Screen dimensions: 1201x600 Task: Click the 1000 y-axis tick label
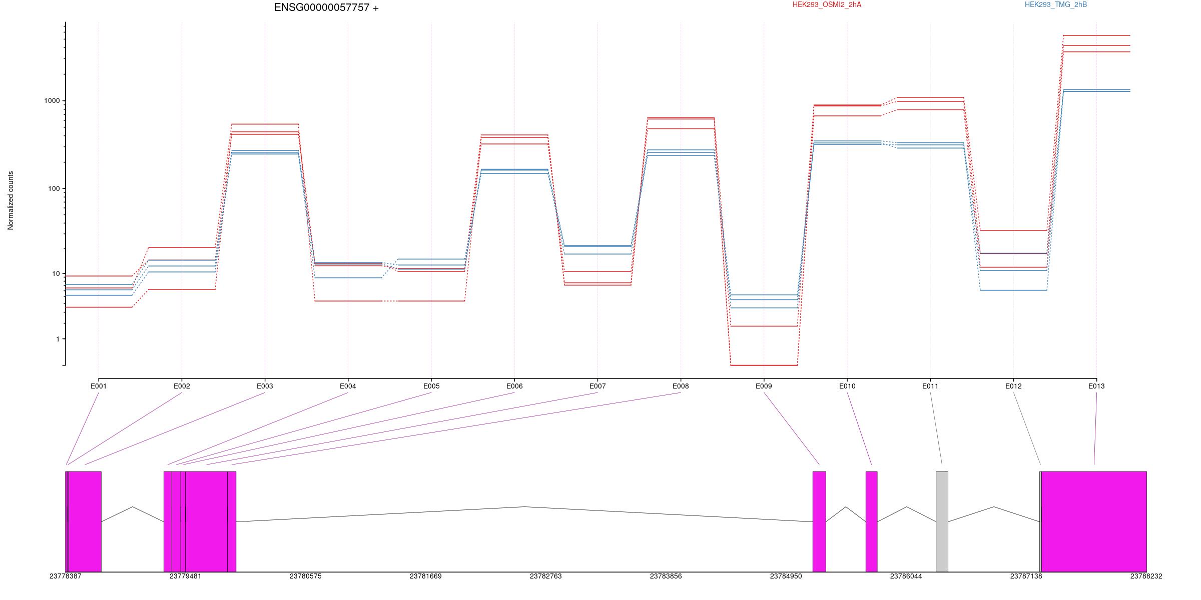click(52, 100)
